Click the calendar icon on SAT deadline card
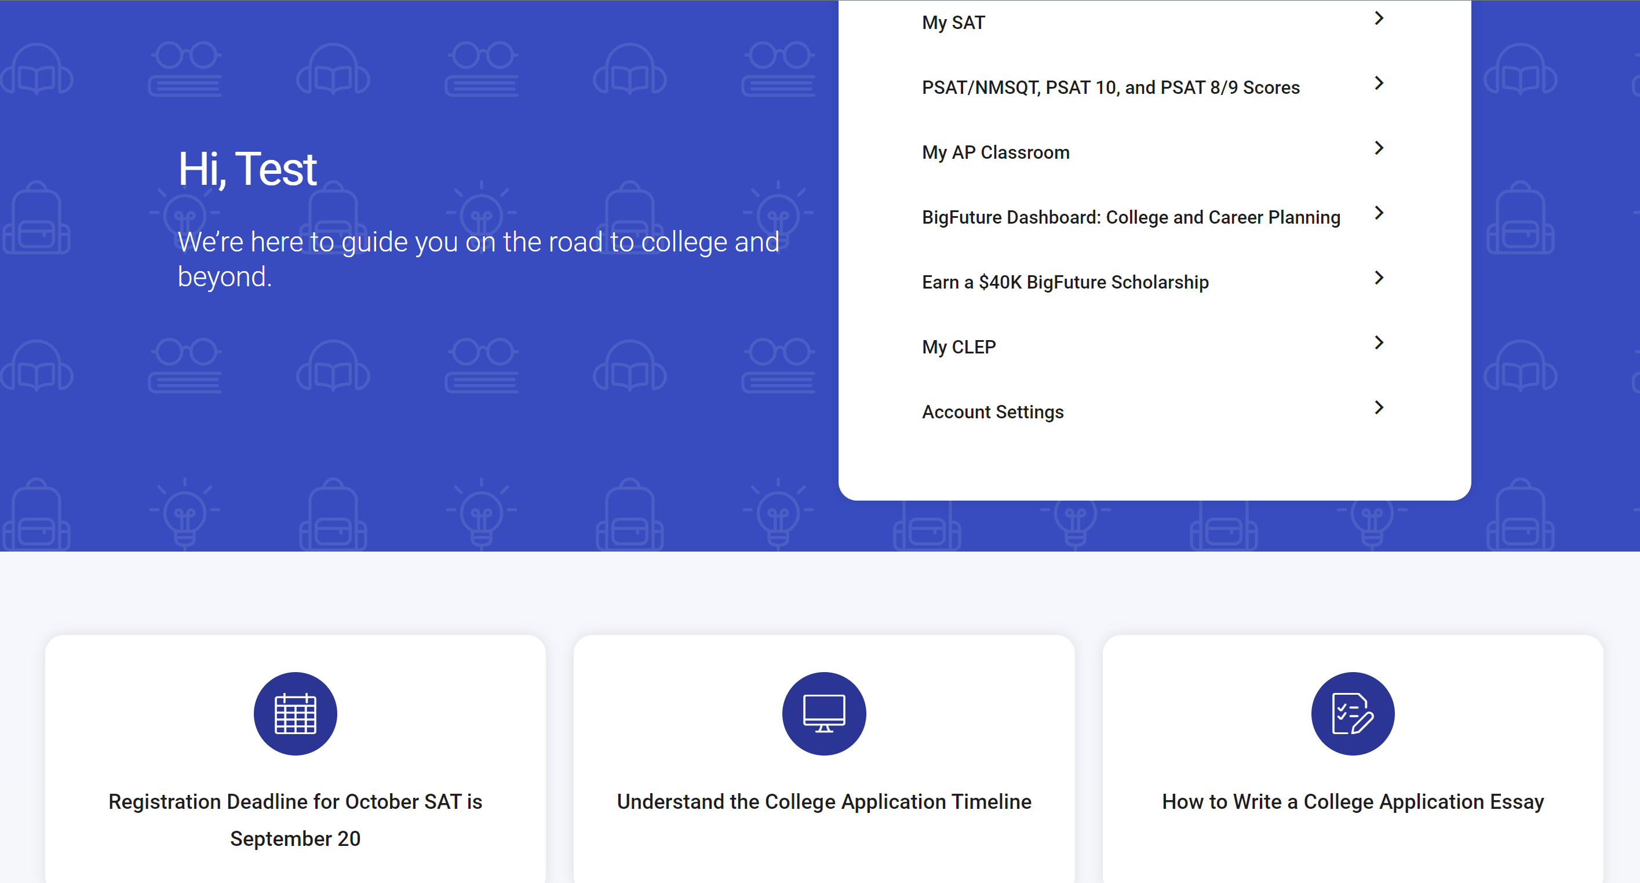The image size is (1640, 883). (296, 713)
